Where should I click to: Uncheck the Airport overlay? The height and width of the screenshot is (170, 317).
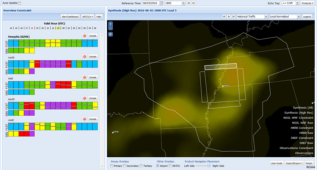[158, 166]
